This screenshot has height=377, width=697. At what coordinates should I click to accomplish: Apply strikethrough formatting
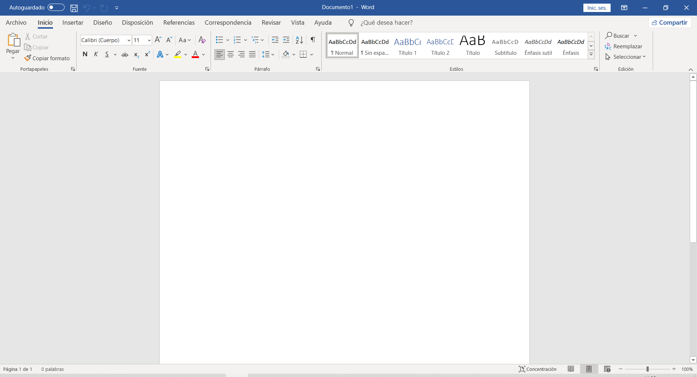[125, 54]
